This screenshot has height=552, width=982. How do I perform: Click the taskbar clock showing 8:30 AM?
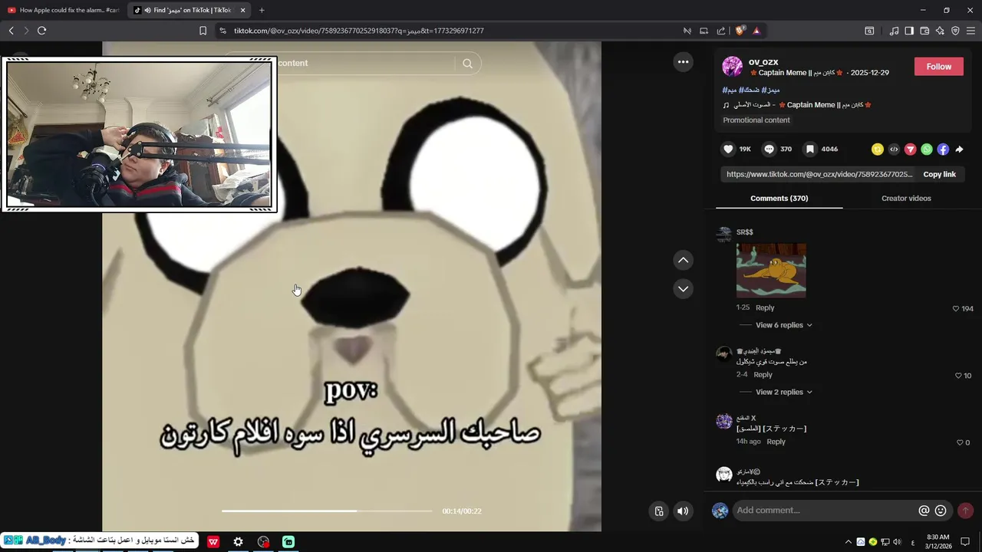coord(938,542)
